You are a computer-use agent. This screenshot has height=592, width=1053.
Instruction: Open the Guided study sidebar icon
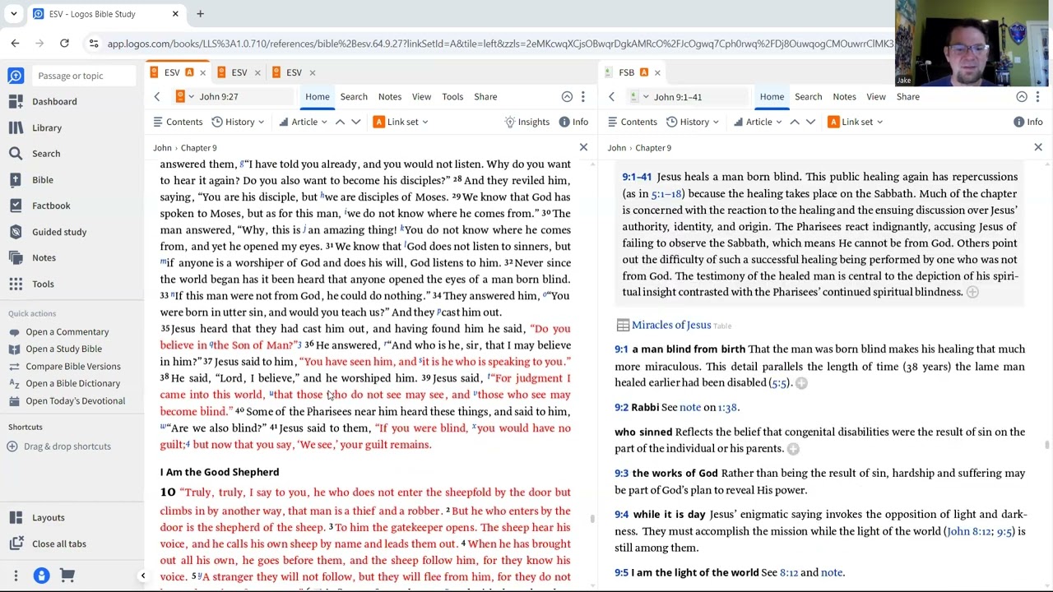pyautogui.click(x=16, y=232)
